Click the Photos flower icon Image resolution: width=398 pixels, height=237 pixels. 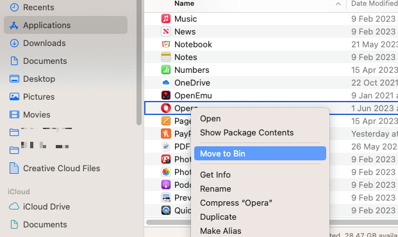[166, 172]
